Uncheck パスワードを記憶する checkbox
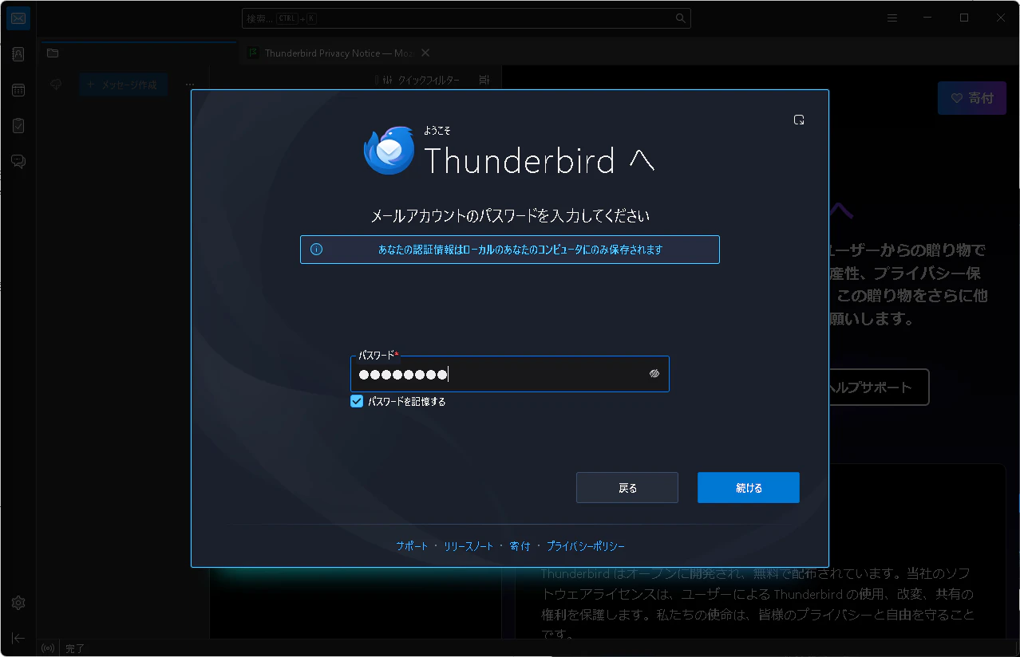The width and height of the screenshot is (1020, 657). pyautogui.click(x=357, y=402)
